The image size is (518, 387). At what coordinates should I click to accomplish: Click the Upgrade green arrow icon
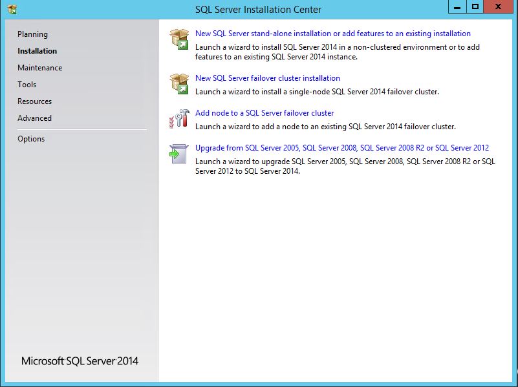pyautogui.click(x=178, y=154)
